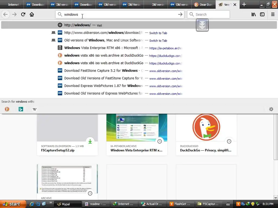Expand quick launch overflow chevron
The height and width of the screenshot is (208, 278).
coord(50,203)
